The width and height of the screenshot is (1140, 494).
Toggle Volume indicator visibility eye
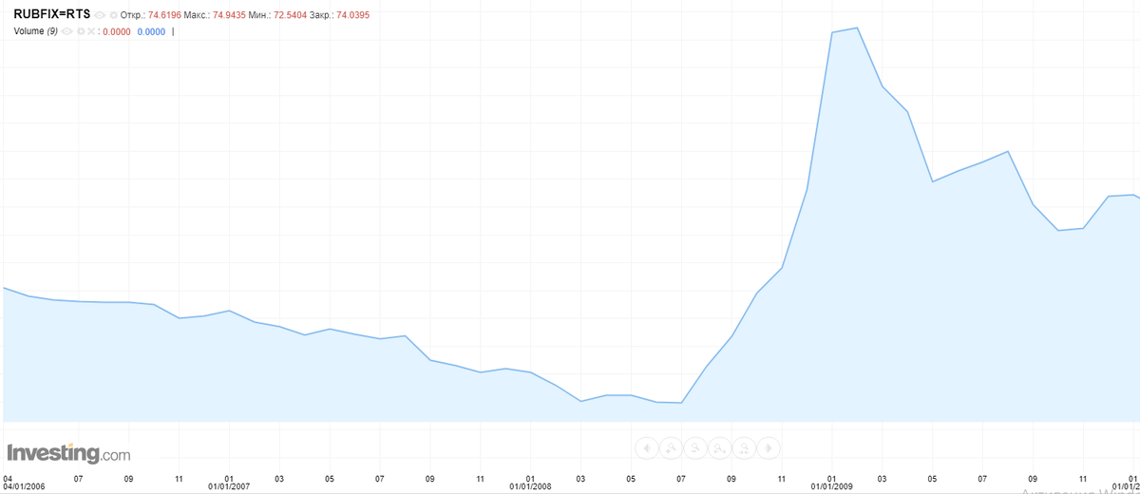coord(66,31)
